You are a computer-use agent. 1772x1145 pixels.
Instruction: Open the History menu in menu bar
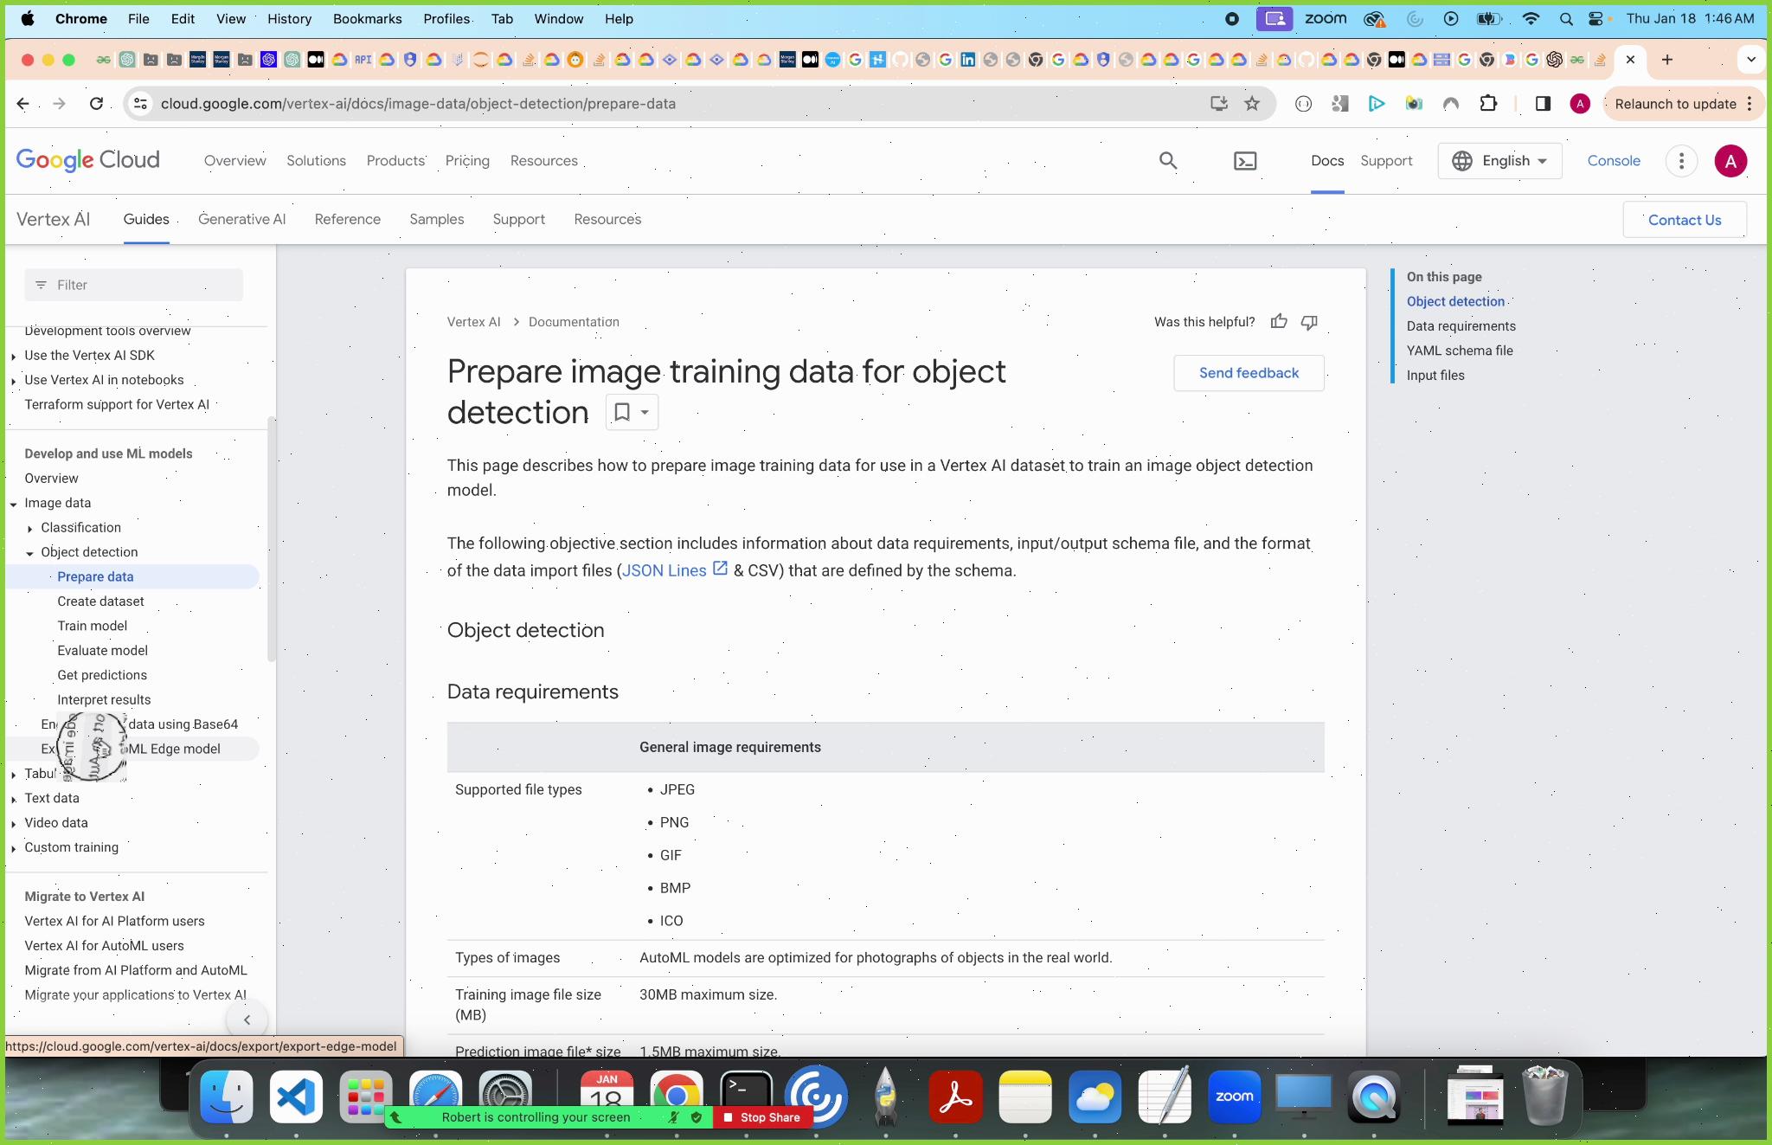(289, 18)
